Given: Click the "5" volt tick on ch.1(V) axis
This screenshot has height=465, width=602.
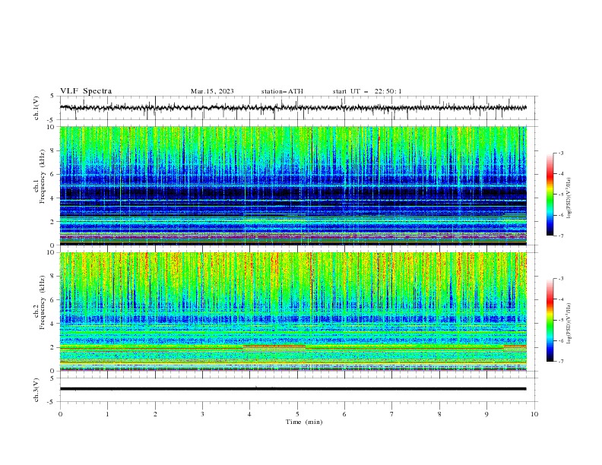Looking at the screenshot, I should tap(53, 96).
